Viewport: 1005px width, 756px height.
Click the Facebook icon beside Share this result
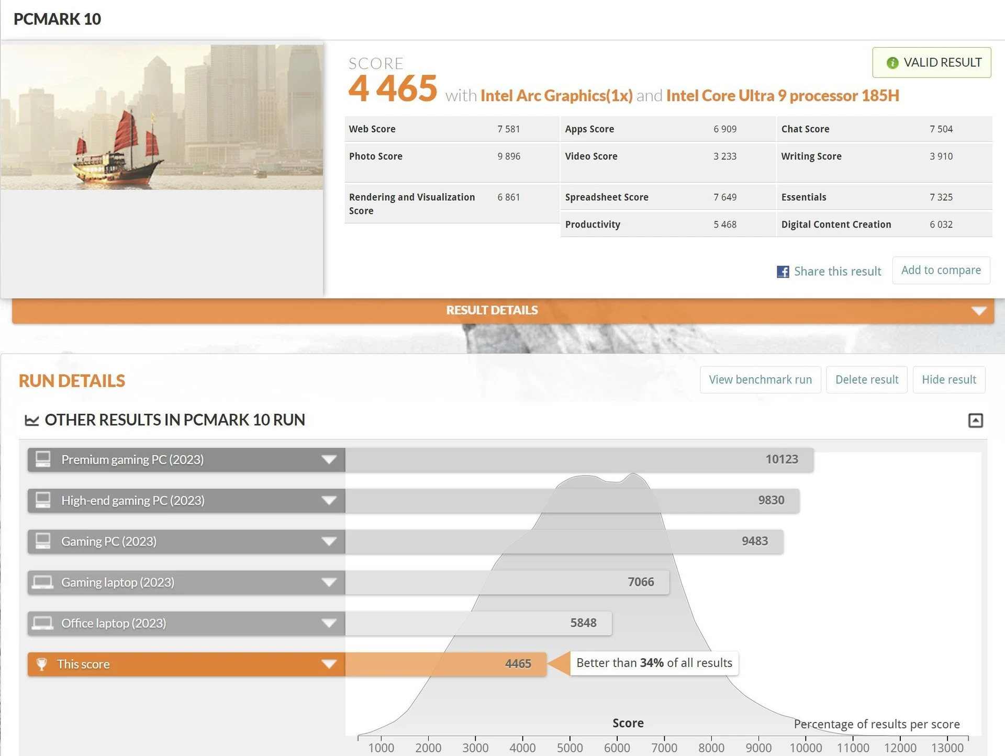[783, 272]
